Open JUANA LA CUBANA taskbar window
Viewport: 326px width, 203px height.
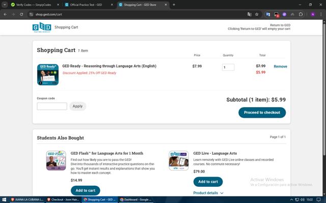(27, 199)
